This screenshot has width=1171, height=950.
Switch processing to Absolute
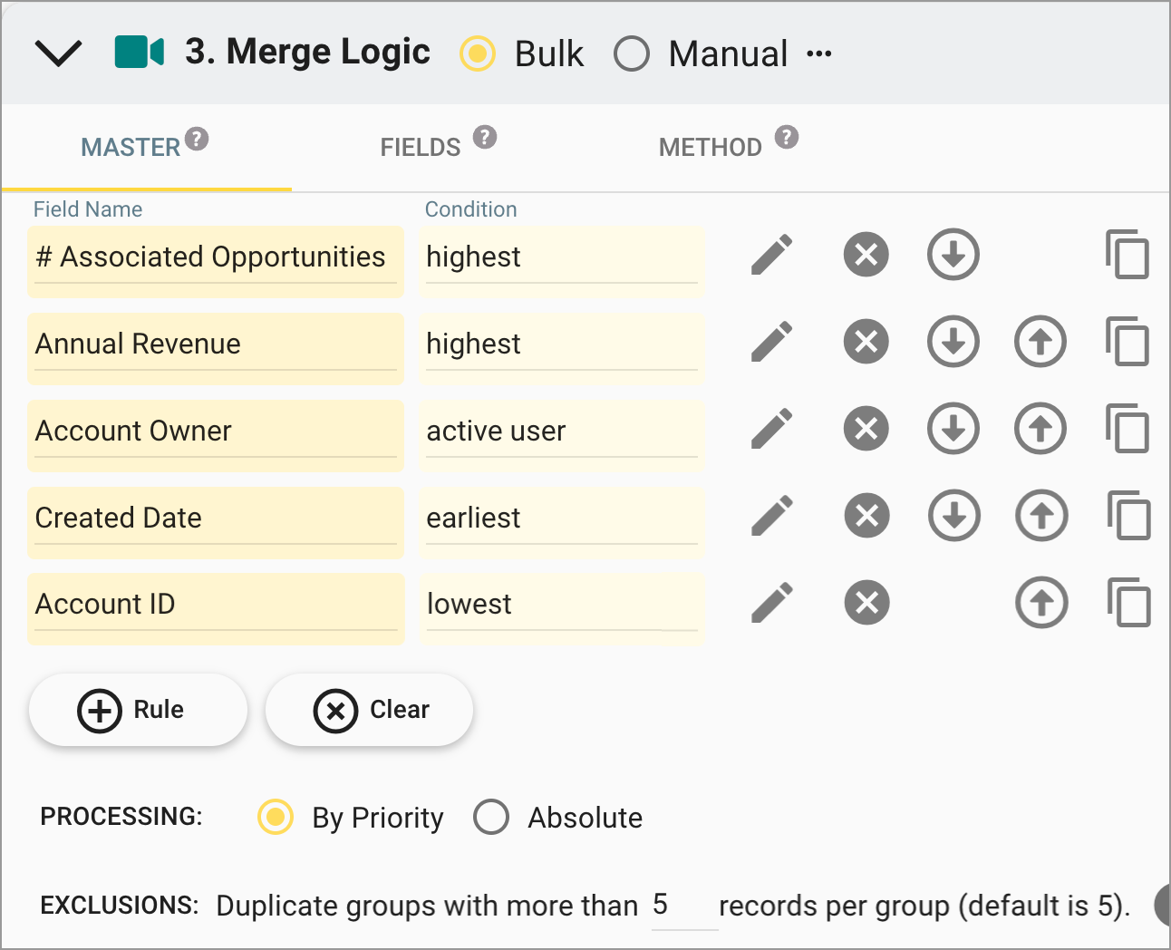[491, 817]
